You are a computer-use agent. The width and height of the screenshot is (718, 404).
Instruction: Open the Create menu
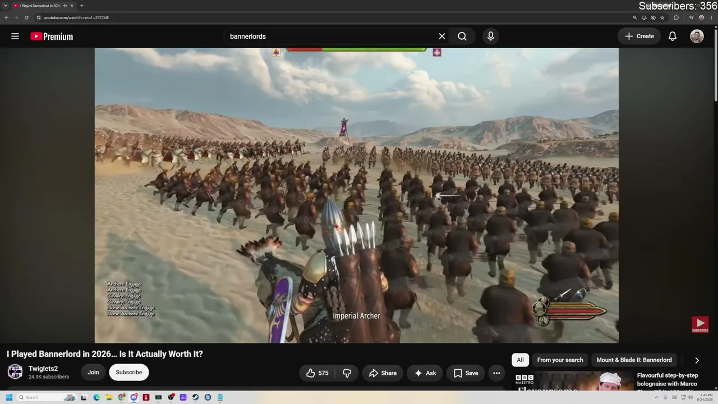click(639, 36)
